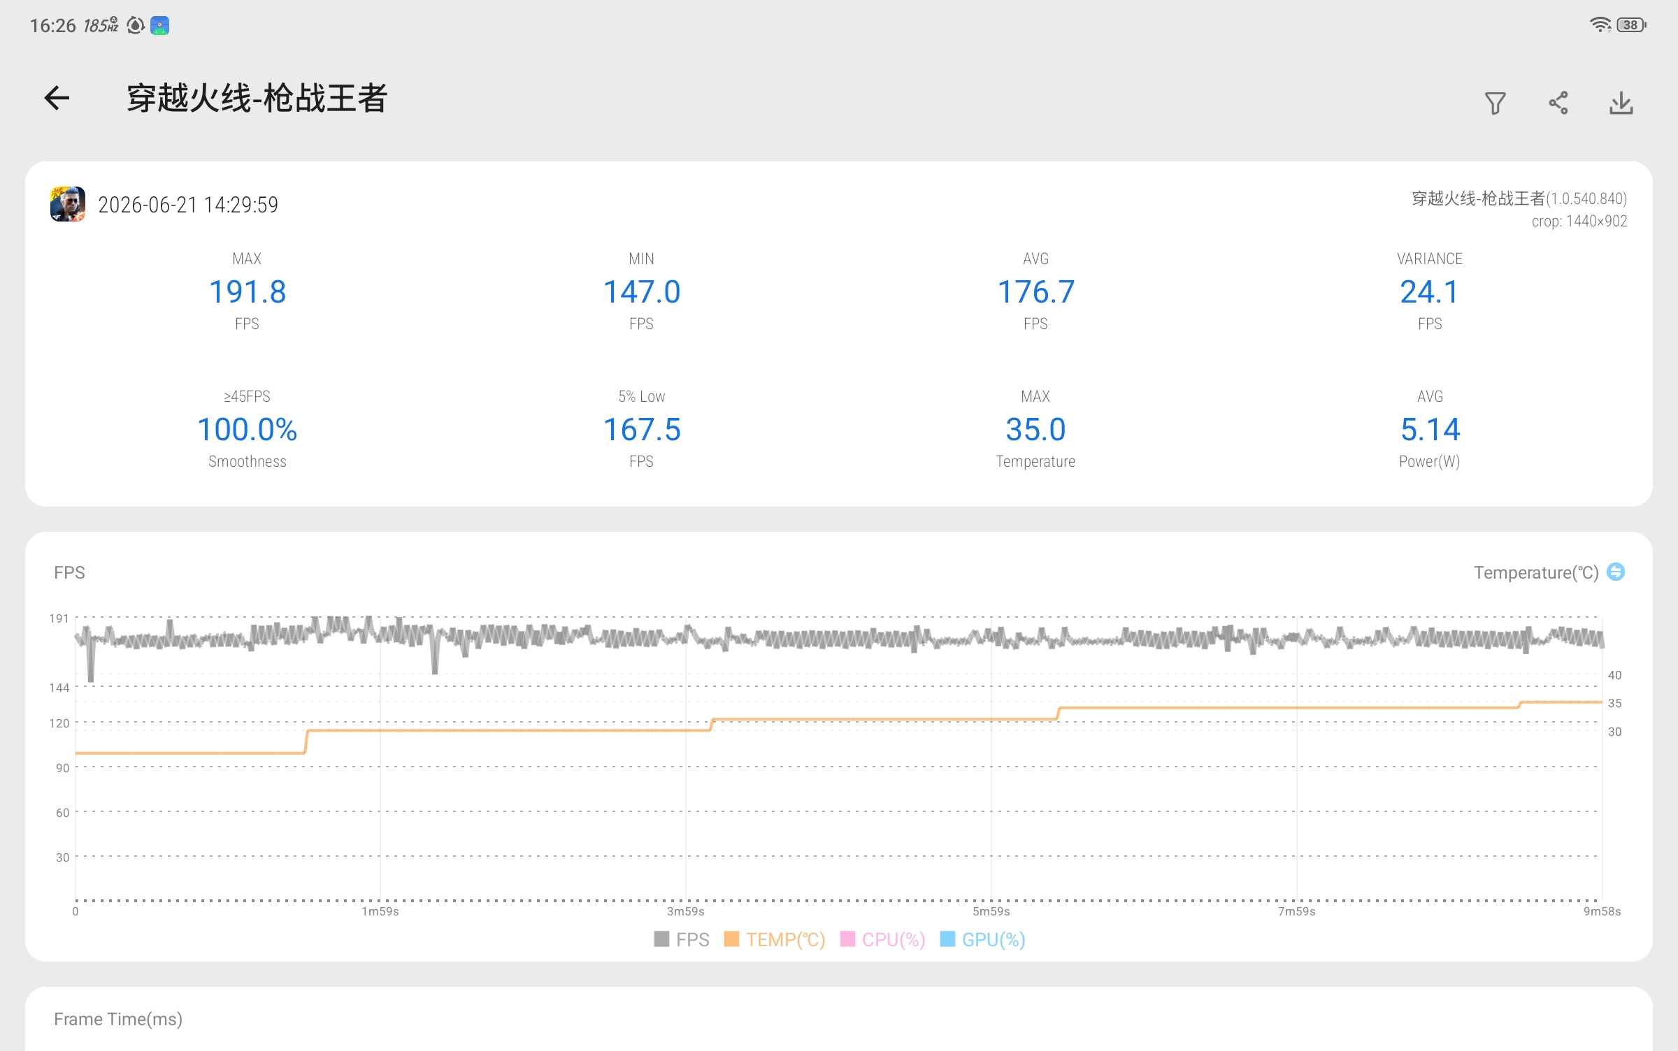Tap the Frame Time(ms) section heading
The width and height of the screenshot is (1678, 1051).
coord(118,1020)
